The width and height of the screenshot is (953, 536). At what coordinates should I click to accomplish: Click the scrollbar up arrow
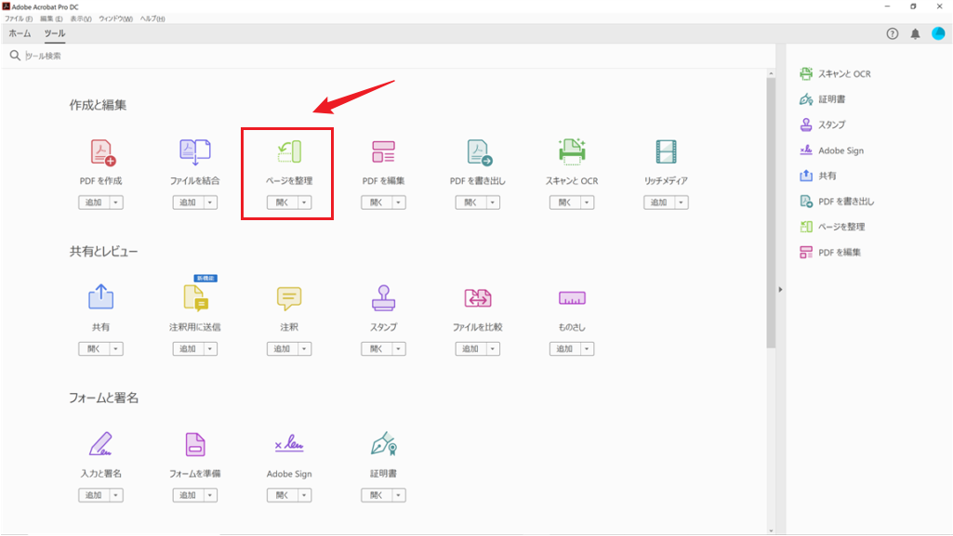pos(771,73)
